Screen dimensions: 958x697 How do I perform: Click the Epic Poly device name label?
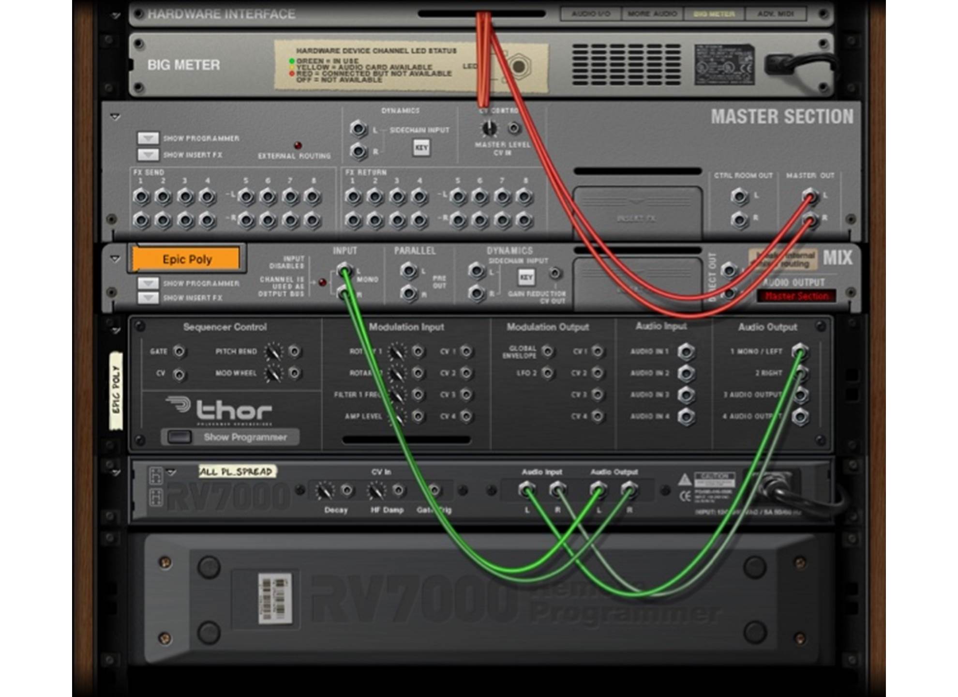(187, 259)
